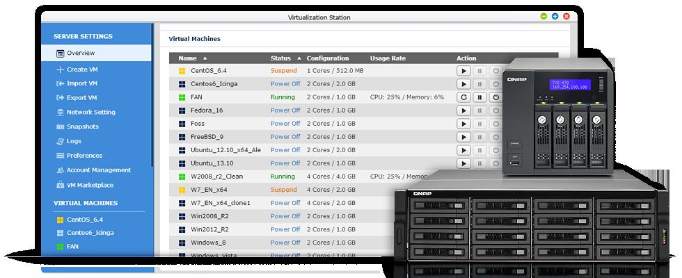Open Snapshots in sidebar
Viewport: 682px width, 278px height.
click(83, 126)
